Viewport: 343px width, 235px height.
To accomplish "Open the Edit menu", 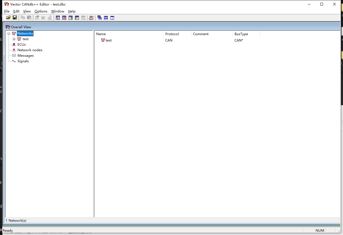I will point(16,11).
